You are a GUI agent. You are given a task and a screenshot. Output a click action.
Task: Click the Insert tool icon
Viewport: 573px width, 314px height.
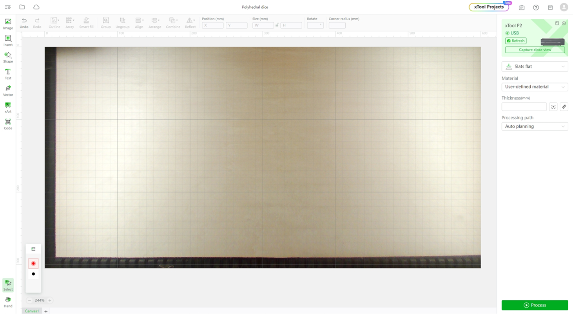(8, 41)
